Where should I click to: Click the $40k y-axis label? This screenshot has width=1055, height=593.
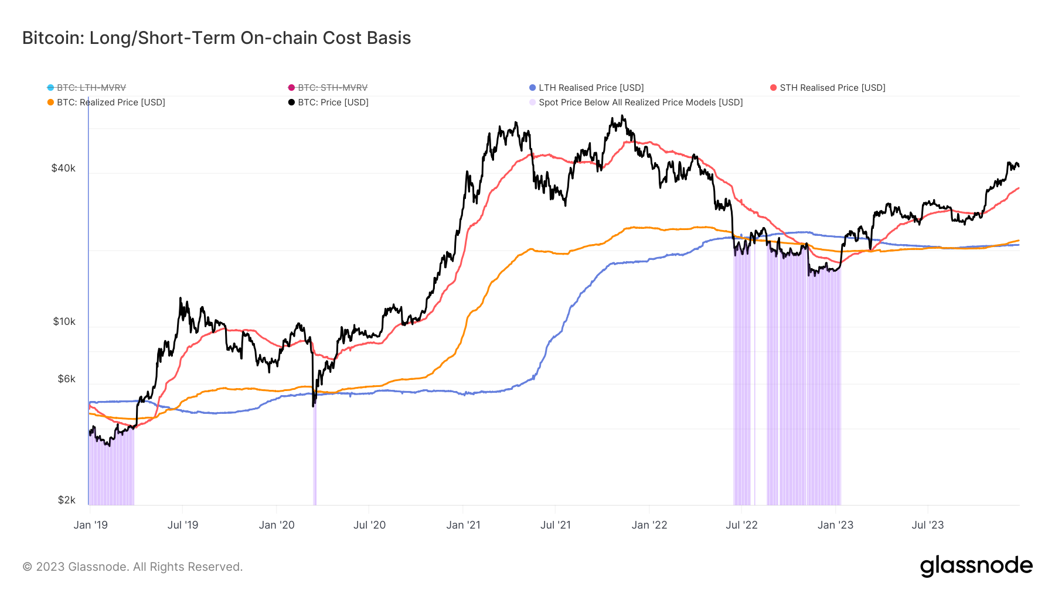pos(63,169)
